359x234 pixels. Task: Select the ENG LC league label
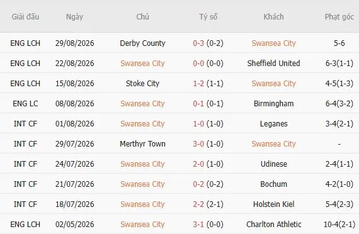[25, 104]
